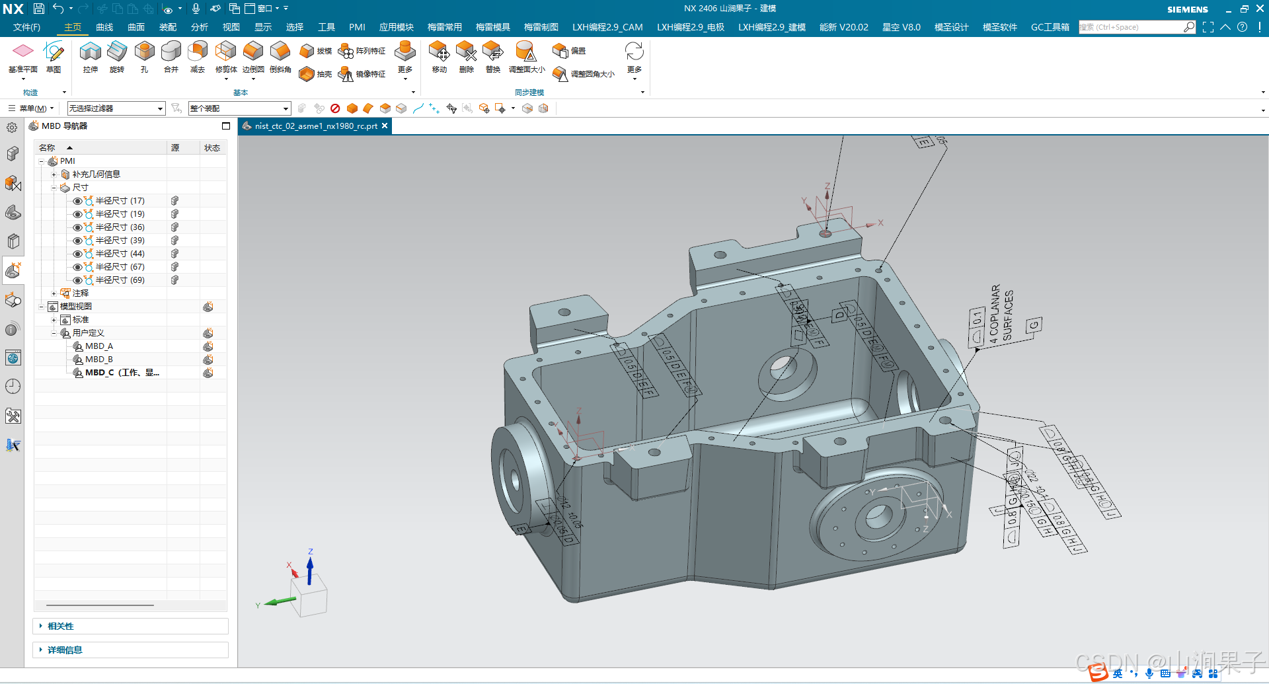The width and height of the screenshot is (1269, 684).
Task: Select the MBD_A model view
Action: click(x=99, y=346)
